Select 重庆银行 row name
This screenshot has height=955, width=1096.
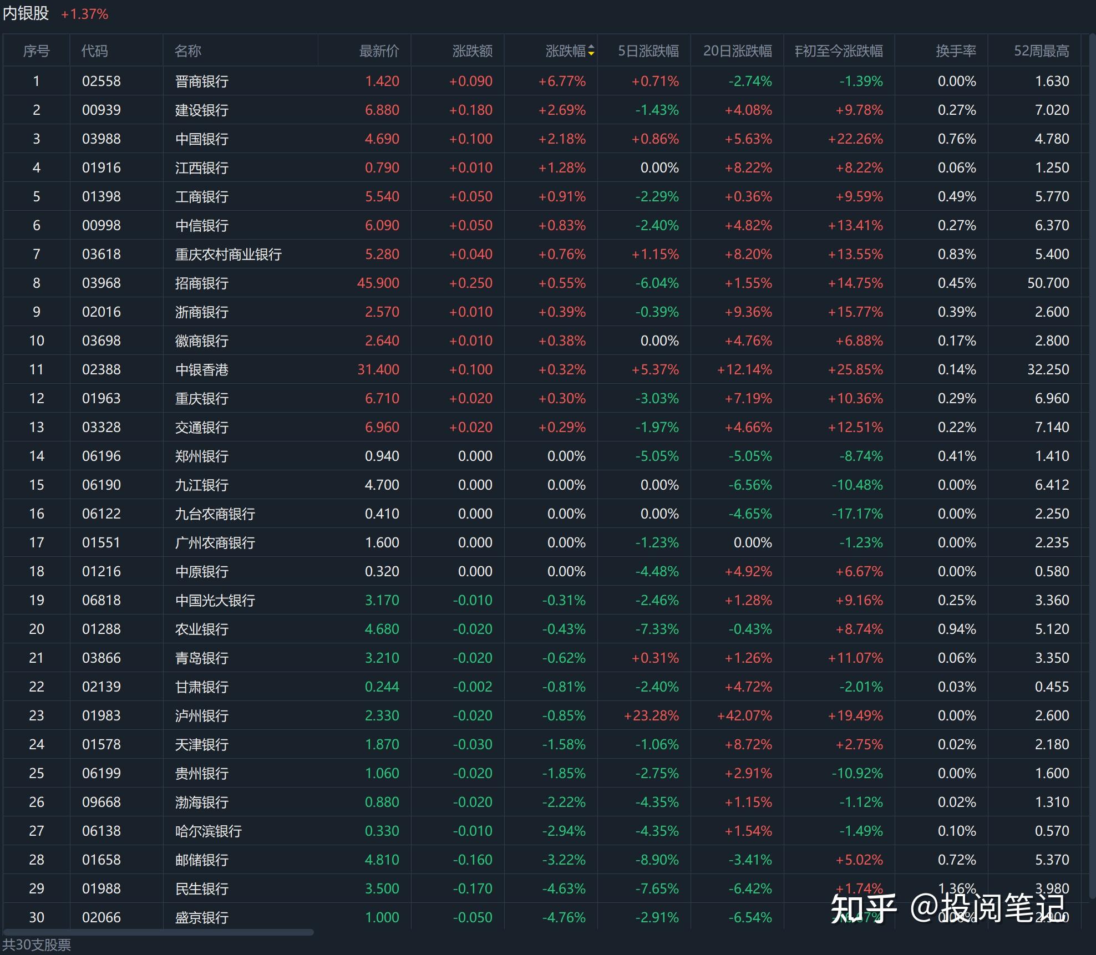pos(202,399)
